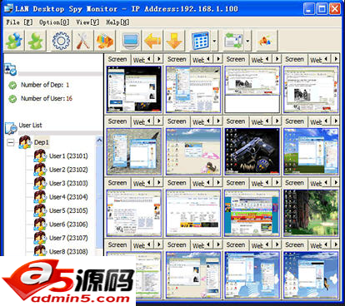Click the 'Number of Dep: 1' text

45,85
